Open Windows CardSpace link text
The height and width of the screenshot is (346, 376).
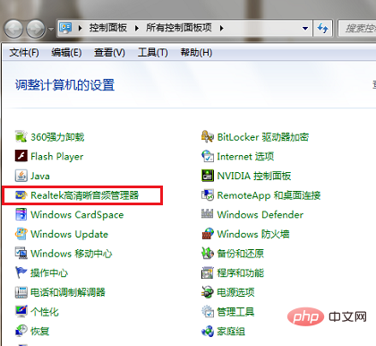pos(77,214)
